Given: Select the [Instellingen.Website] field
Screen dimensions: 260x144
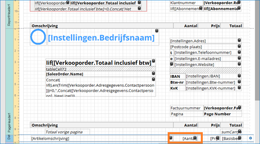Looking at the screenshot, I should point(208,65).
